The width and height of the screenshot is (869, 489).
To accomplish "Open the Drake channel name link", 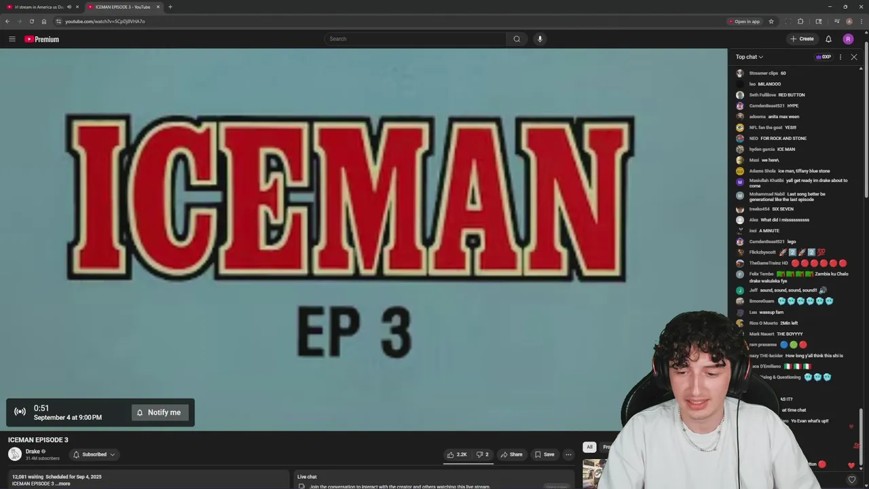I will pyautogui.click(x=33, y=452).
